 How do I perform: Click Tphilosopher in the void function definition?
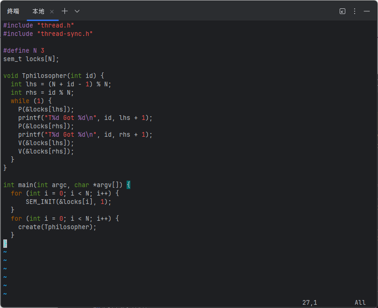(44, 76)
